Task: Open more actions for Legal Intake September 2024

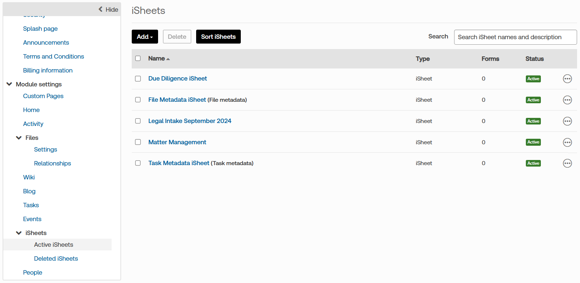Action: point(567,121)
